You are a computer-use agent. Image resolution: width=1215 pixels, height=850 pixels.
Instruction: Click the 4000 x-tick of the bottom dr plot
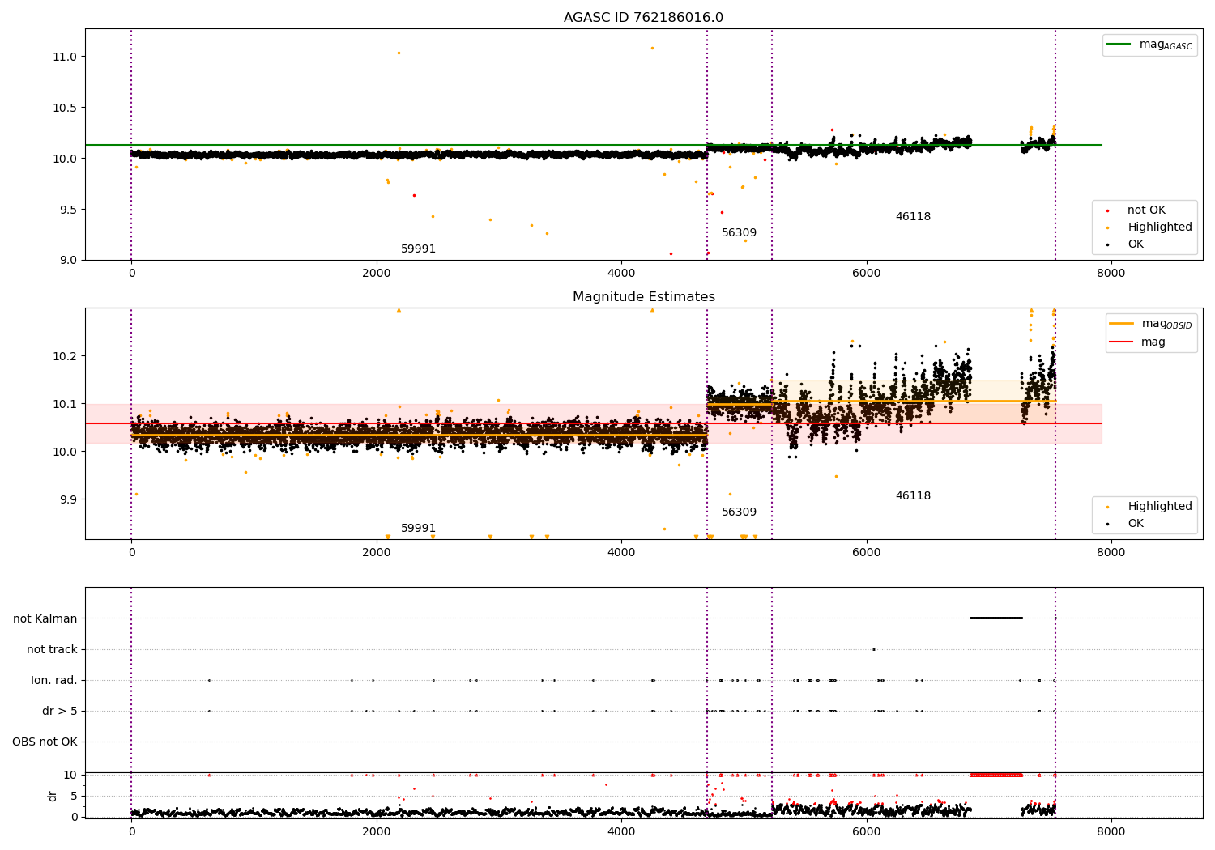pos(621,832)
